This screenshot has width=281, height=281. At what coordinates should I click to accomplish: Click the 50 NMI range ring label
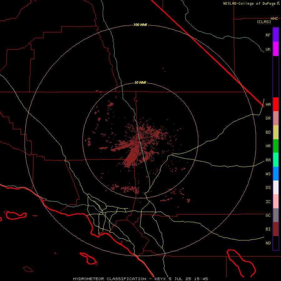140,82
